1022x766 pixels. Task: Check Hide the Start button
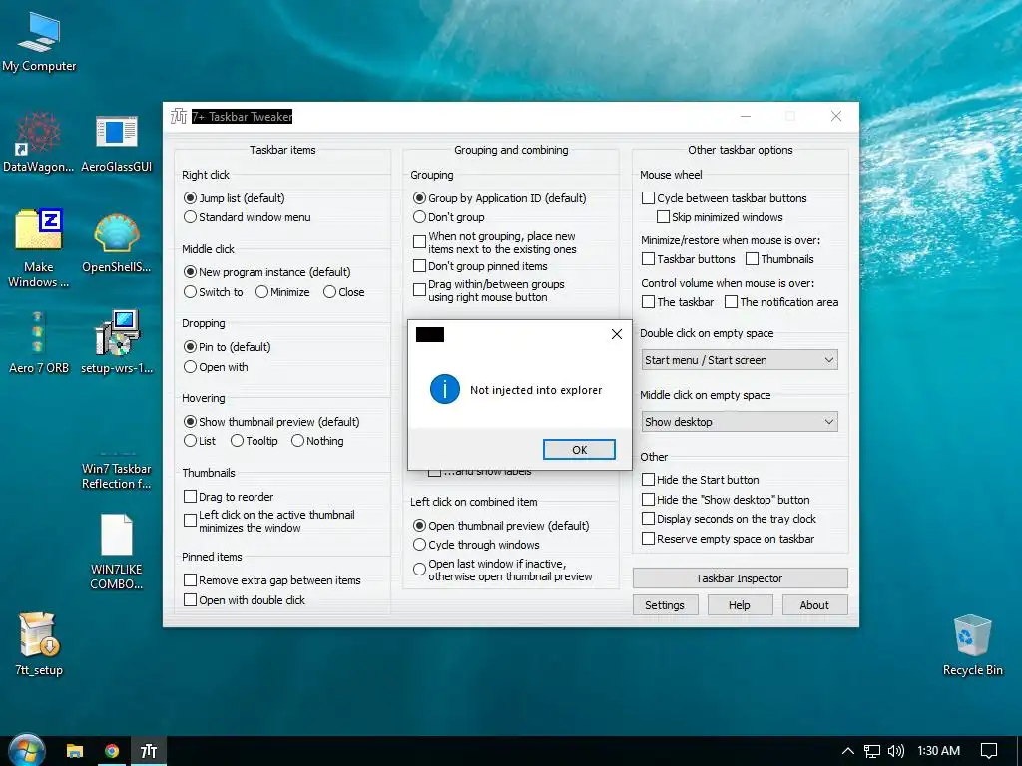tap(701, 480)
